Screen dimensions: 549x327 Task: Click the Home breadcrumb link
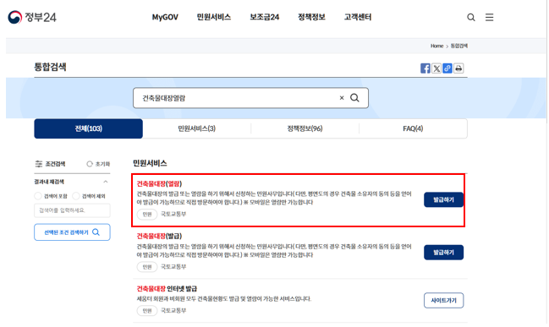(436, 46)
